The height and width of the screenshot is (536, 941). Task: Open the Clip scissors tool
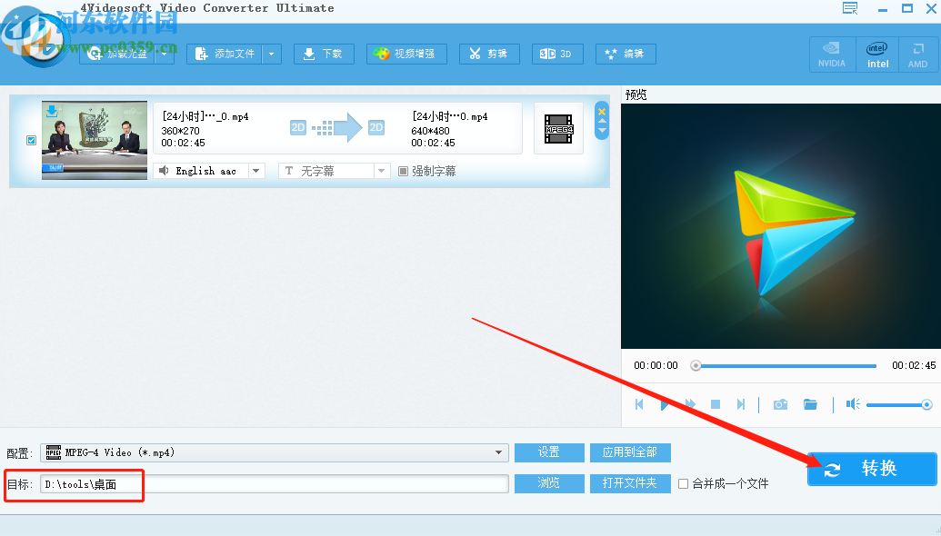[489, 54]
